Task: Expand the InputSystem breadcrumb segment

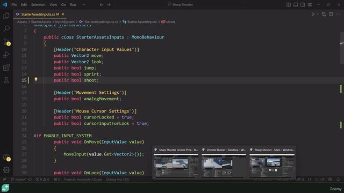Action: click(x=65, y=22)
